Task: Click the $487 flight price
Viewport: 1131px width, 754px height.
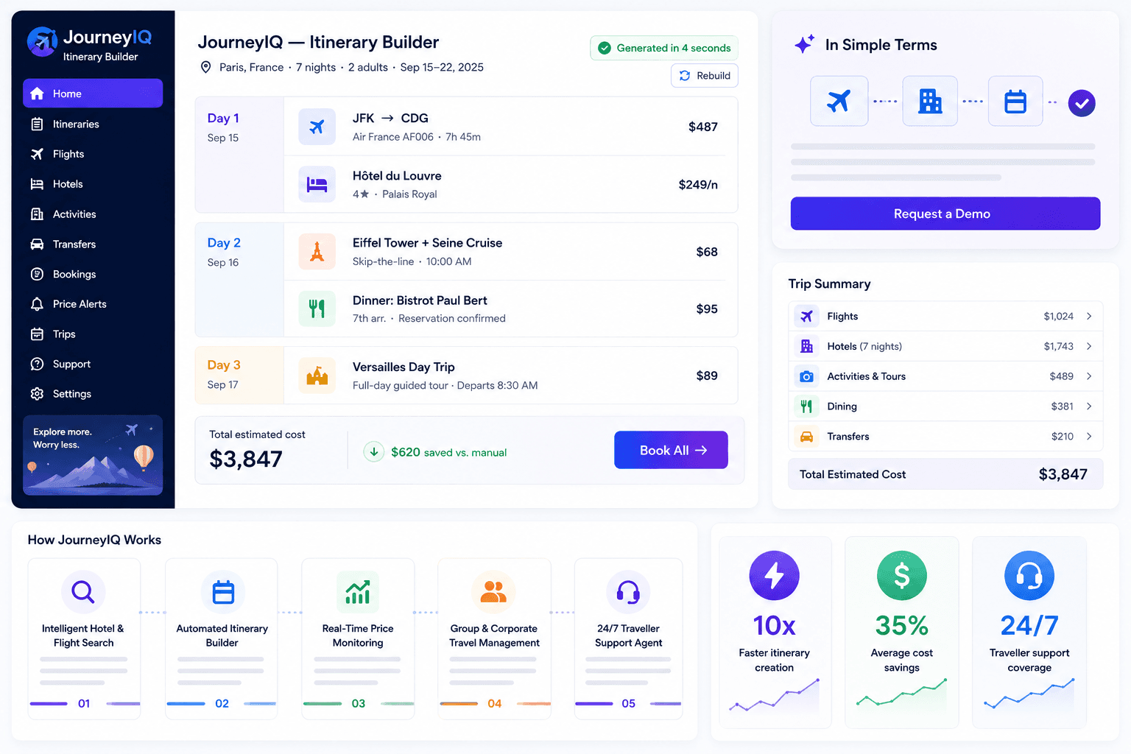Action: (703, 127)
